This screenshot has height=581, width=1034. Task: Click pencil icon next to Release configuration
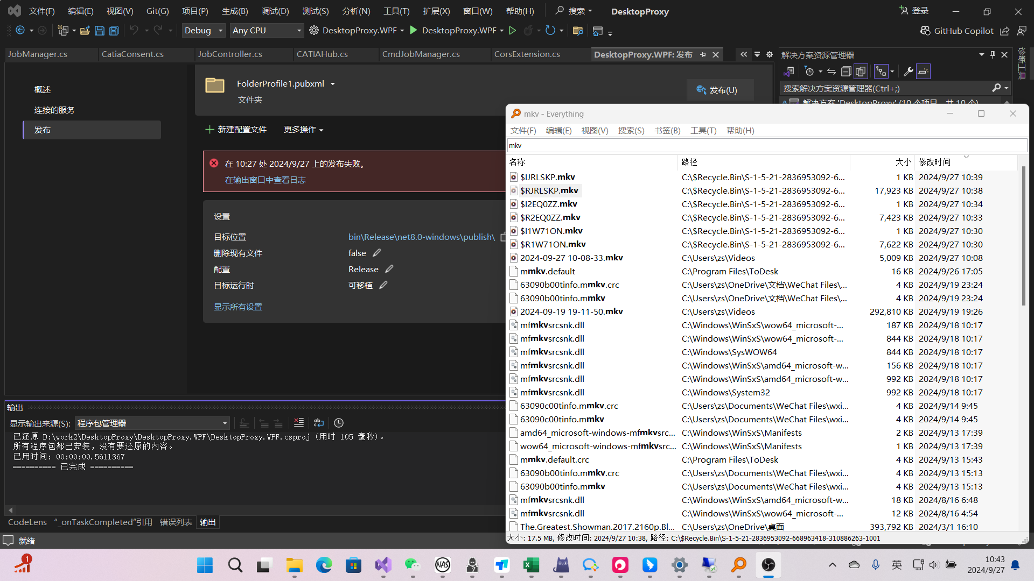tap(389, 269)
